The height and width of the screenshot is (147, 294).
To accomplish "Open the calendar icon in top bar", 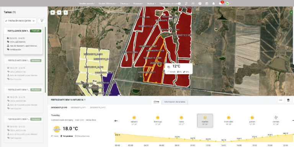I will click(x=207, y=3).
